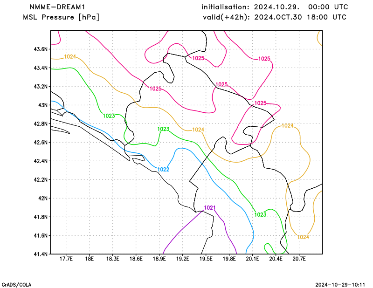Click the 19.2E longitude tick label
373x288 pixels.
[182, 259]
